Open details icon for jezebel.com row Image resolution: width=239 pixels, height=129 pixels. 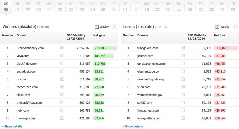coord(183,56)
